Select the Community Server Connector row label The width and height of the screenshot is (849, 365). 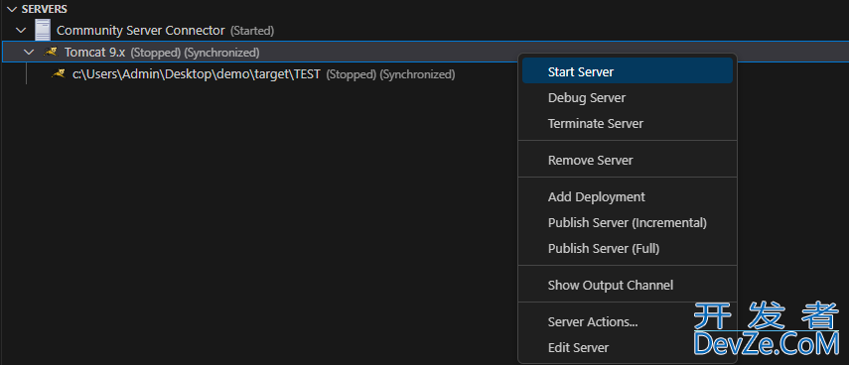click(141, 31)
